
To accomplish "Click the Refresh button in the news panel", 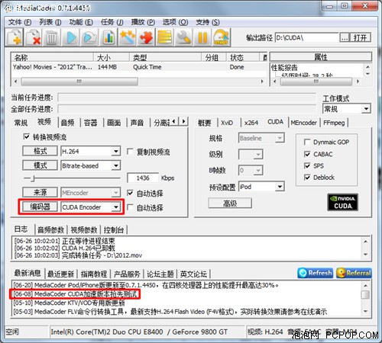I will coord(315,273).
